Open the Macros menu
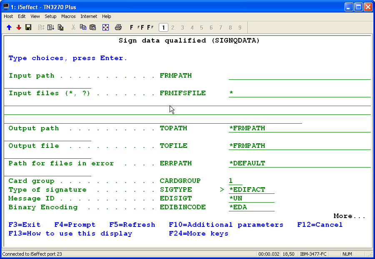The height and width of the screenshot is (259, 375). (68, 16)
